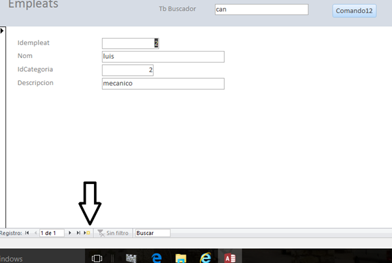Click the Nom label
392x263 pixels.
25,55
